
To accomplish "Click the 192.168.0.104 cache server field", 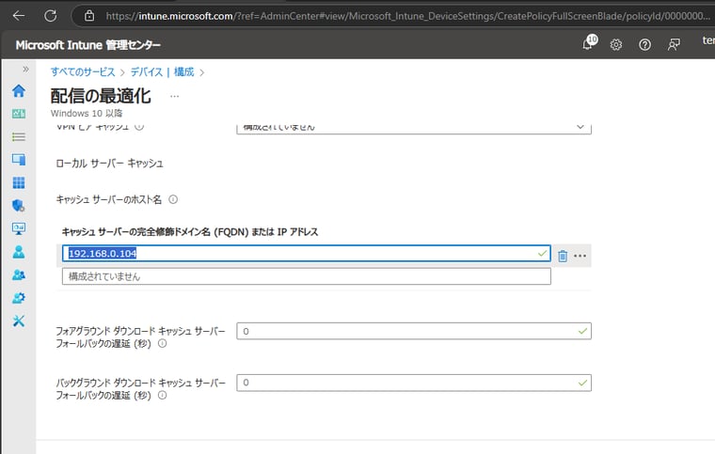I will point(307,254).
